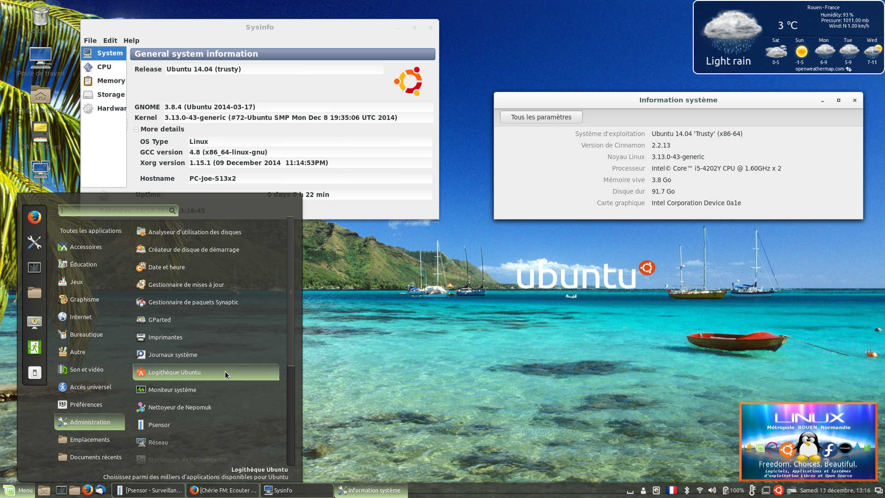The width and height of the screenshot is (885, 498).
Task: Click the menu search input field
Action: 118,211
